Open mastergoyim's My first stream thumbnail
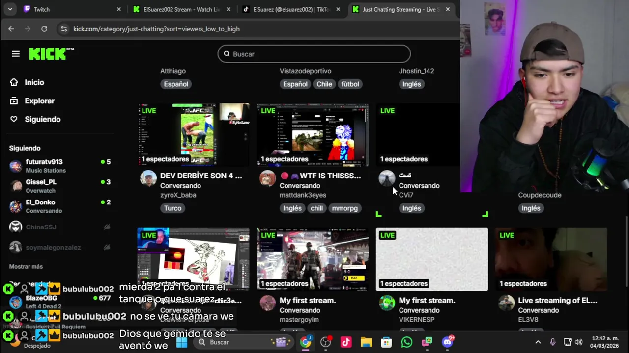The height and width of the screenshot is (353, 629). (x=313, y=259)
